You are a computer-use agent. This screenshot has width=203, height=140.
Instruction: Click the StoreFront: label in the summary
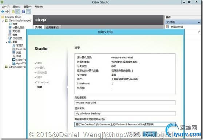click(x=84, y=84)
